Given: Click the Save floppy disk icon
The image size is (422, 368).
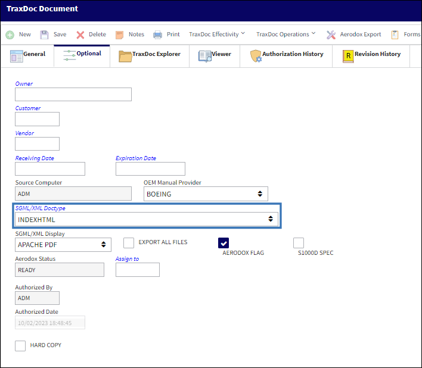Looking at the screenshot, I should click(x=45, y=35).
